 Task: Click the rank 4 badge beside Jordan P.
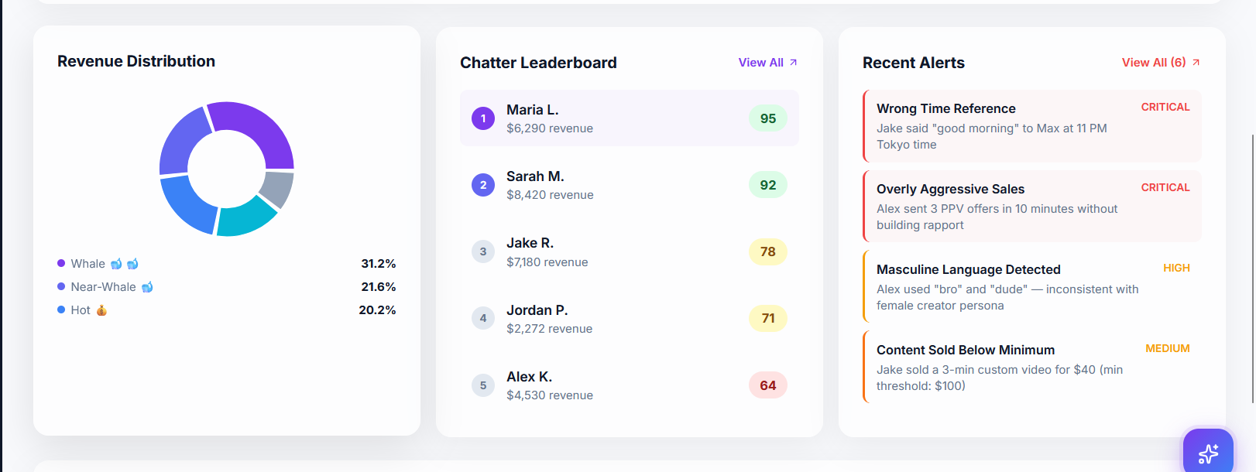coord(483,318)
